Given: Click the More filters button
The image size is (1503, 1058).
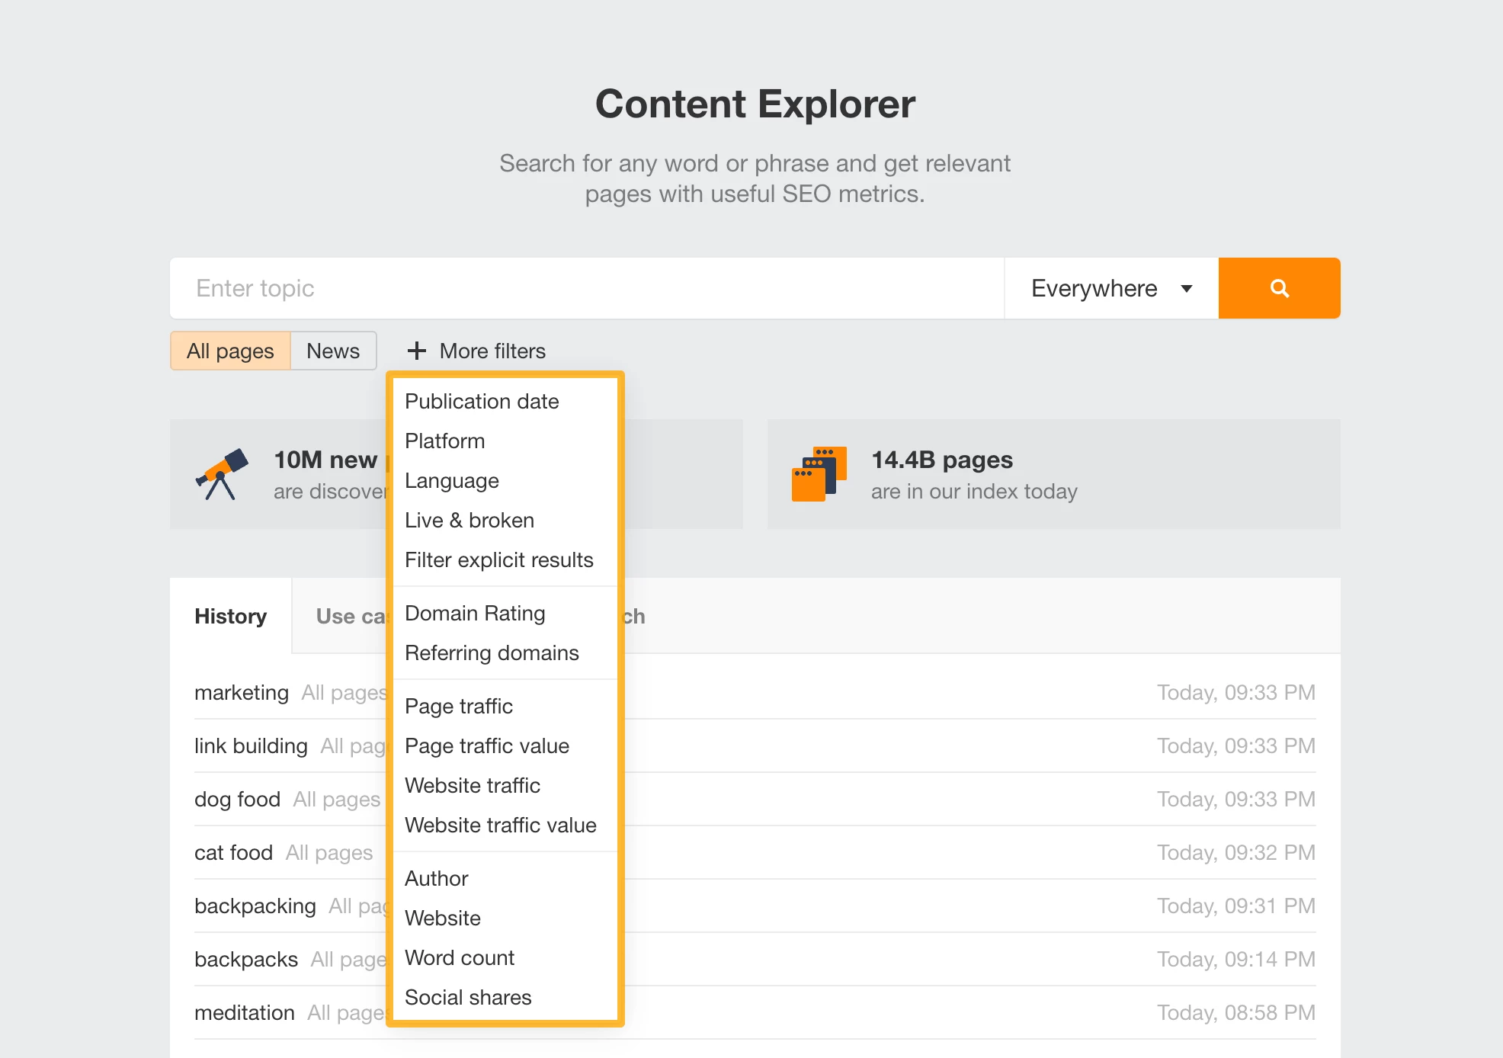Looking at the screenshot, I should (x=477, y=351).
